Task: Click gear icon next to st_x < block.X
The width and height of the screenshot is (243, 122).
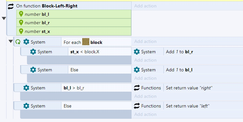Action: [33, 52]
